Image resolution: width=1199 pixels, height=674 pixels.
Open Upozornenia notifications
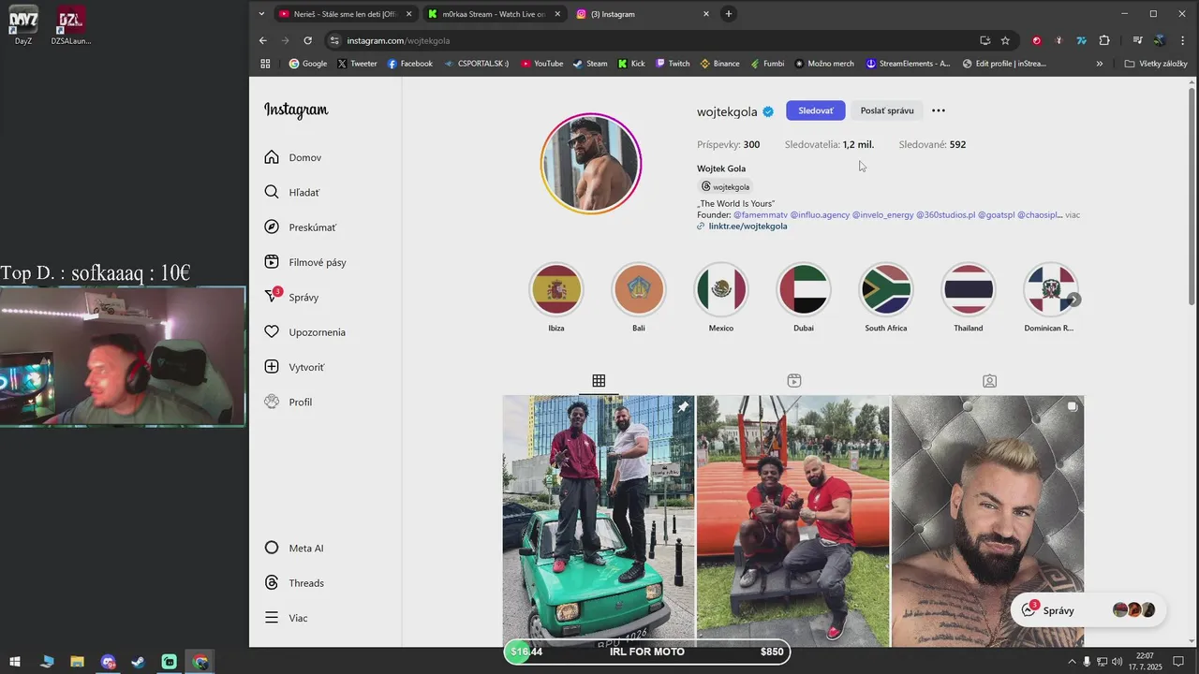305,332
